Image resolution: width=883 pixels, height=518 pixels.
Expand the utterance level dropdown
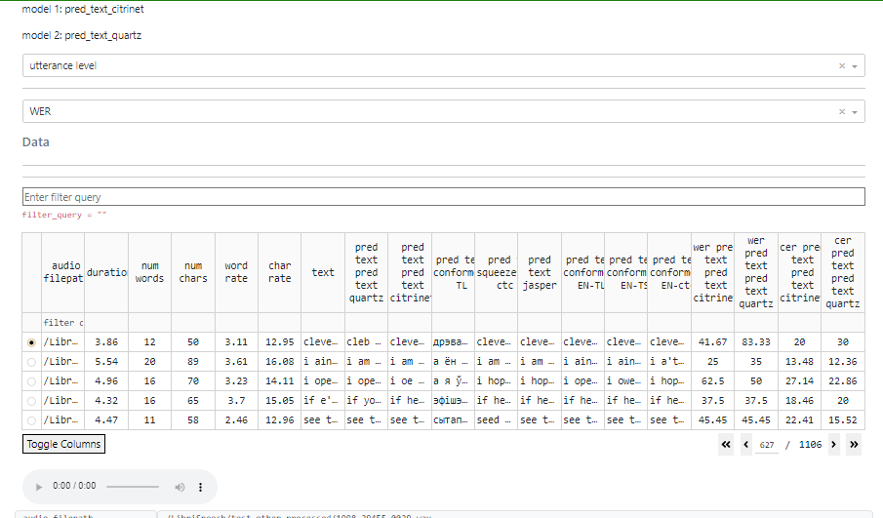[x=856, y=66]
